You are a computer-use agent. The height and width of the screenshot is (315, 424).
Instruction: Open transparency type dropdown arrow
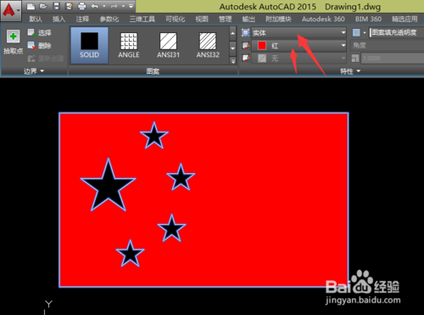tap(365, 32)
